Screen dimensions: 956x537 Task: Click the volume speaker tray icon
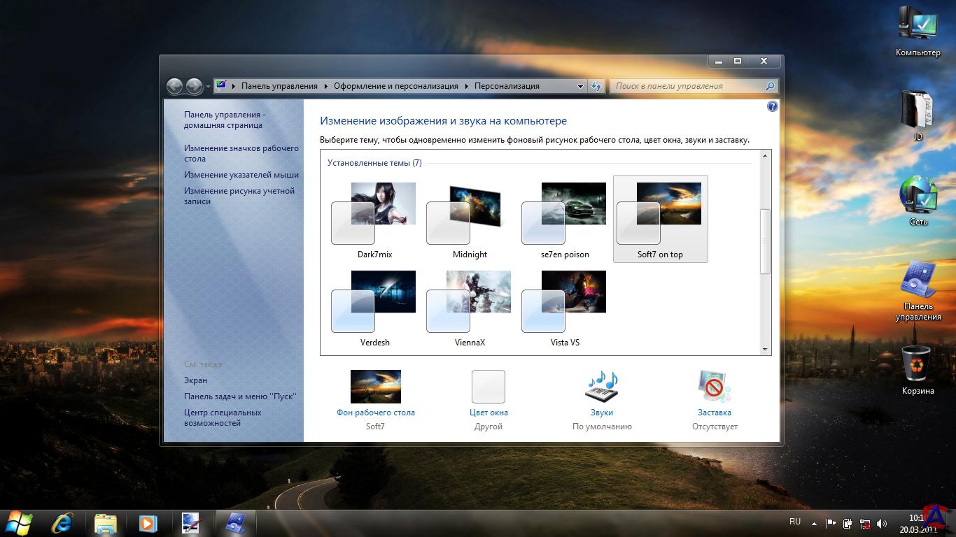tap(882, 523)
